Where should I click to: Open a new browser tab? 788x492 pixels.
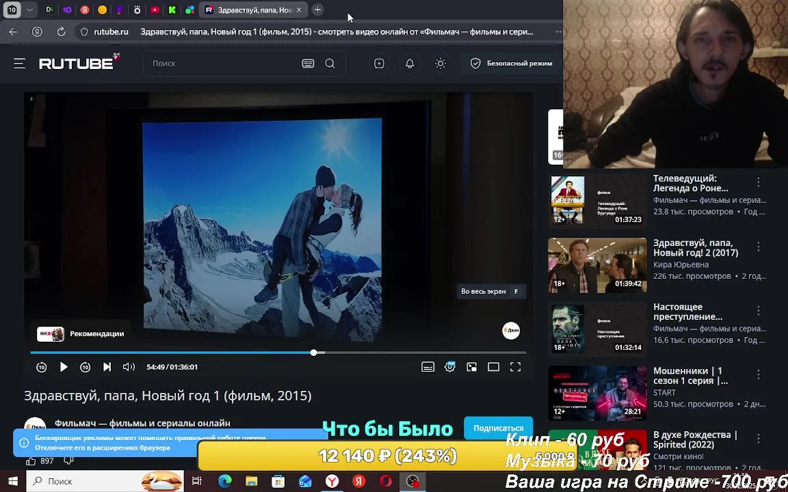point(317,10)
